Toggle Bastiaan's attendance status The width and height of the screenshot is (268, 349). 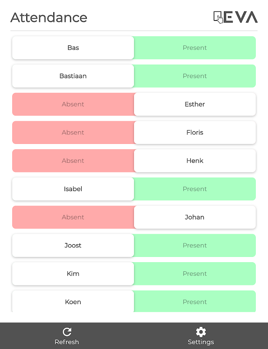pos(73,76)
